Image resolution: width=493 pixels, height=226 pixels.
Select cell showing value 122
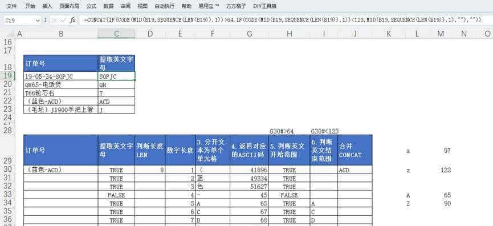tap(441, 170)
